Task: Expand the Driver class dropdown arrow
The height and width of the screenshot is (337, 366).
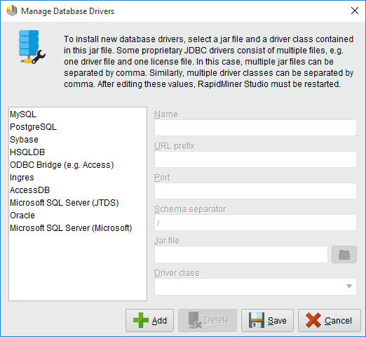Action: [x=349, y=286]
